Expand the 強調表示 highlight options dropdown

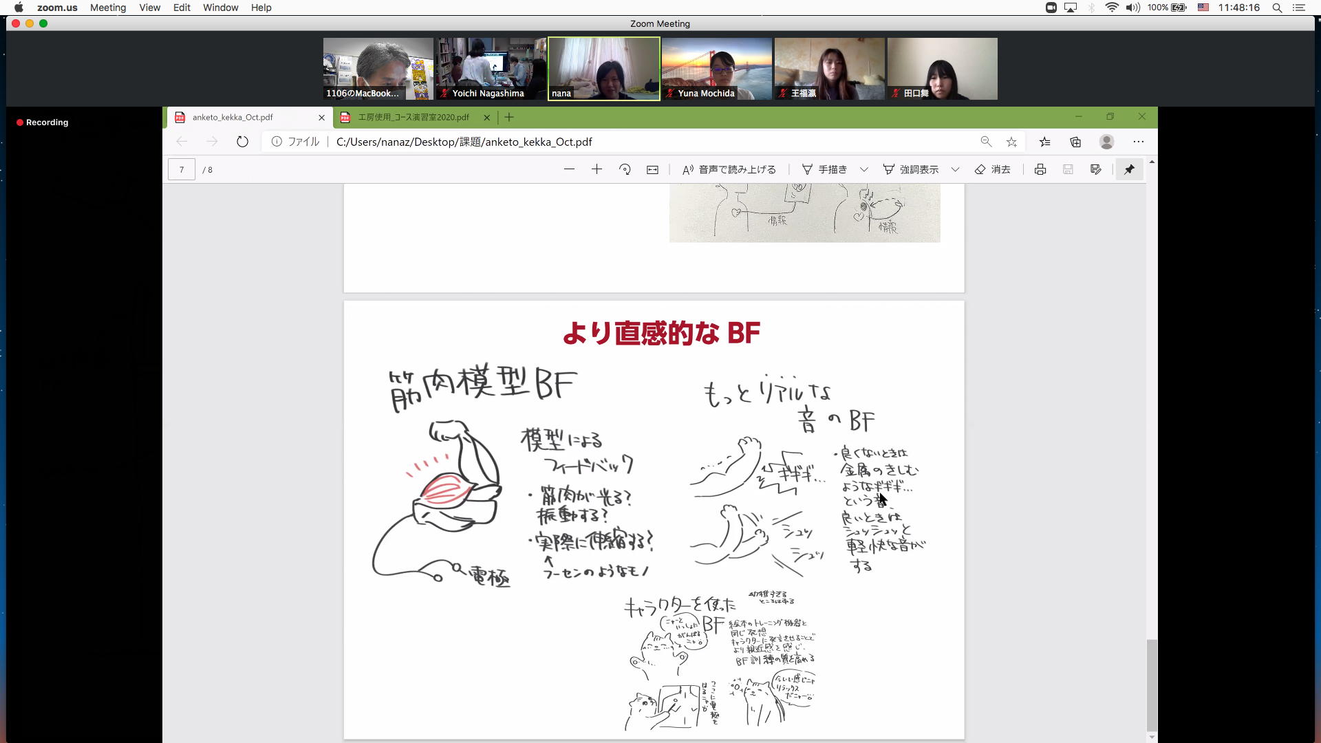coord(955,169)
